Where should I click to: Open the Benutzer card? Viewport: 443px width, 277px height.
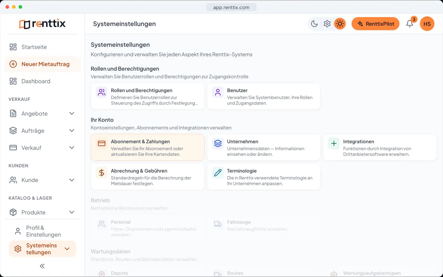264,96
